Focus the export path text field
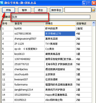This screenshot has height=103, width=96. [78, 10]
